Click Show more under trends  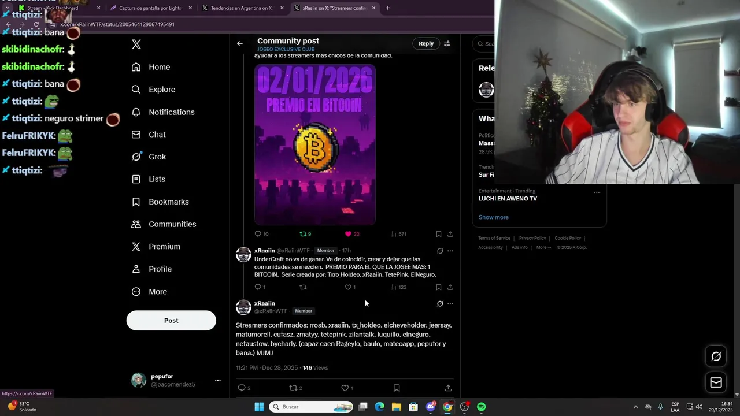coord(494,217)
